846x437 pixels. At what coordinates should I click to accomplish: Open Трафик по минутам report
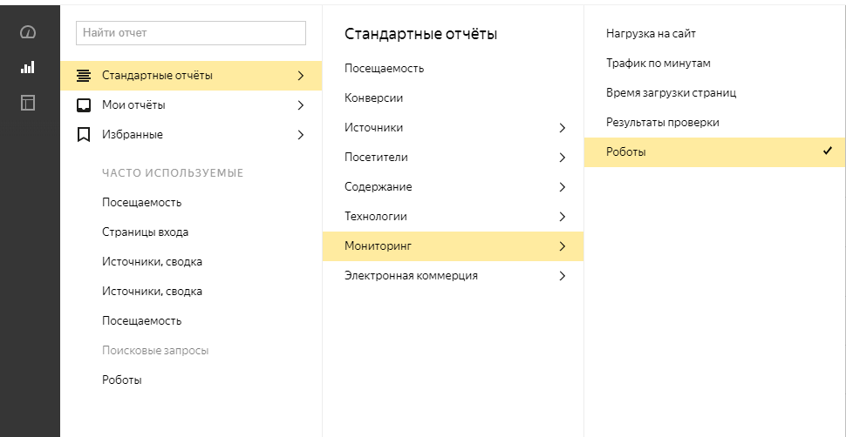pyautogui.click(x=658, y=64)
